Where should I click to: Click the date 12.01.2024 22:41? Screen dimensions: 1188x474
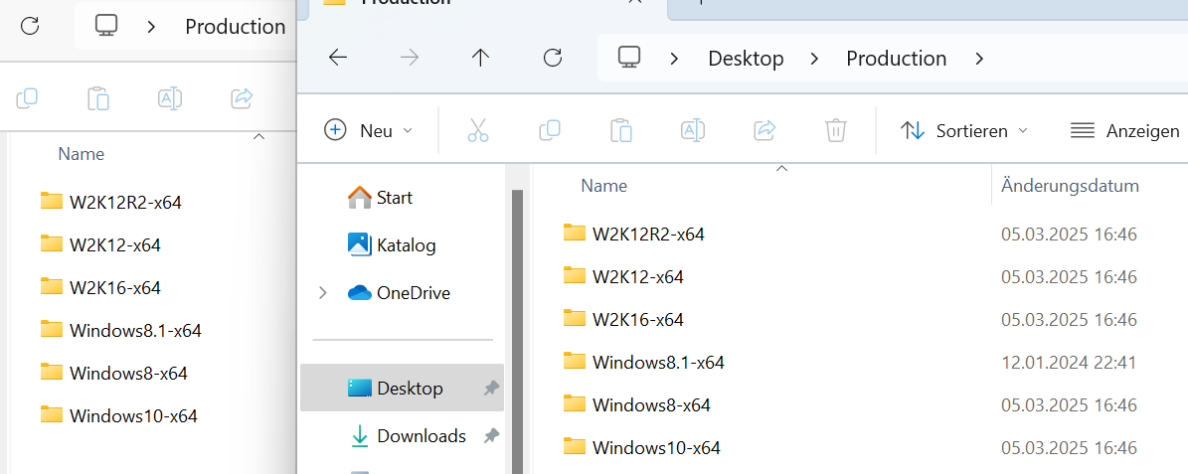point(1069,363)
